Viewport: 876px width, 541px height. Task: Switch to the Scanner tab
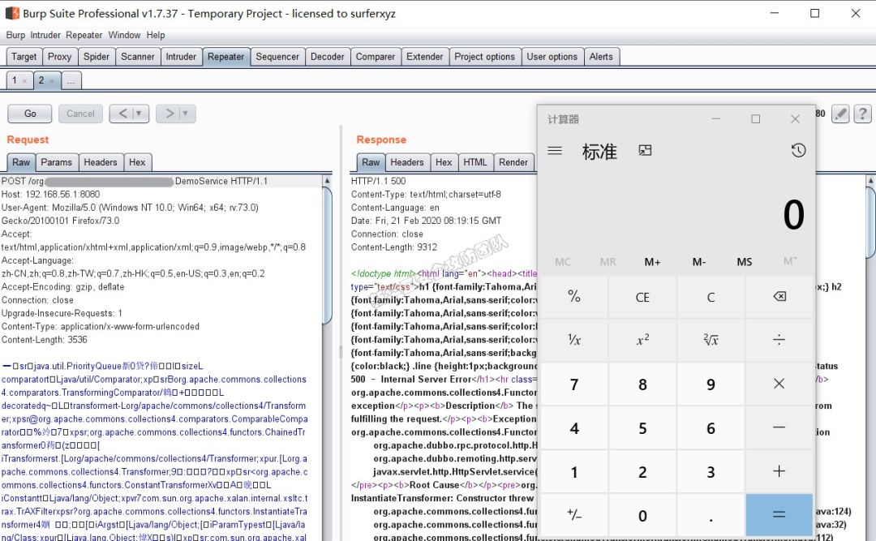pyautogui.click(x=137, y=57)
